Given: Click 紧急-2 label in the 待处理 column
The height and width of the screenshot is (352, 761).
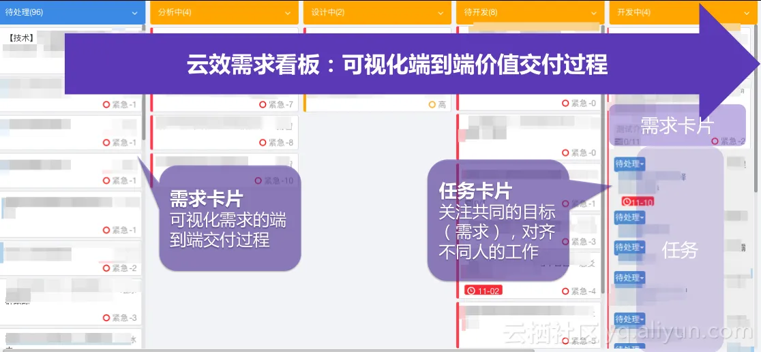Looking at the screenshot, I should coord(124,268).
